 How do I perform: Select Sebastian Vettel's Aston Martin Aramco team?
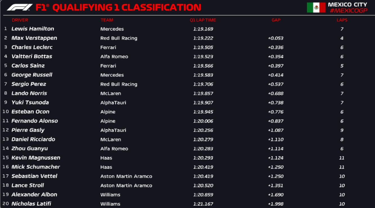(126, 176)
